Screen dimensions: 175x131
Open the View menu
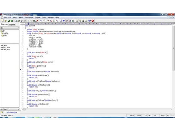[15, 17]
